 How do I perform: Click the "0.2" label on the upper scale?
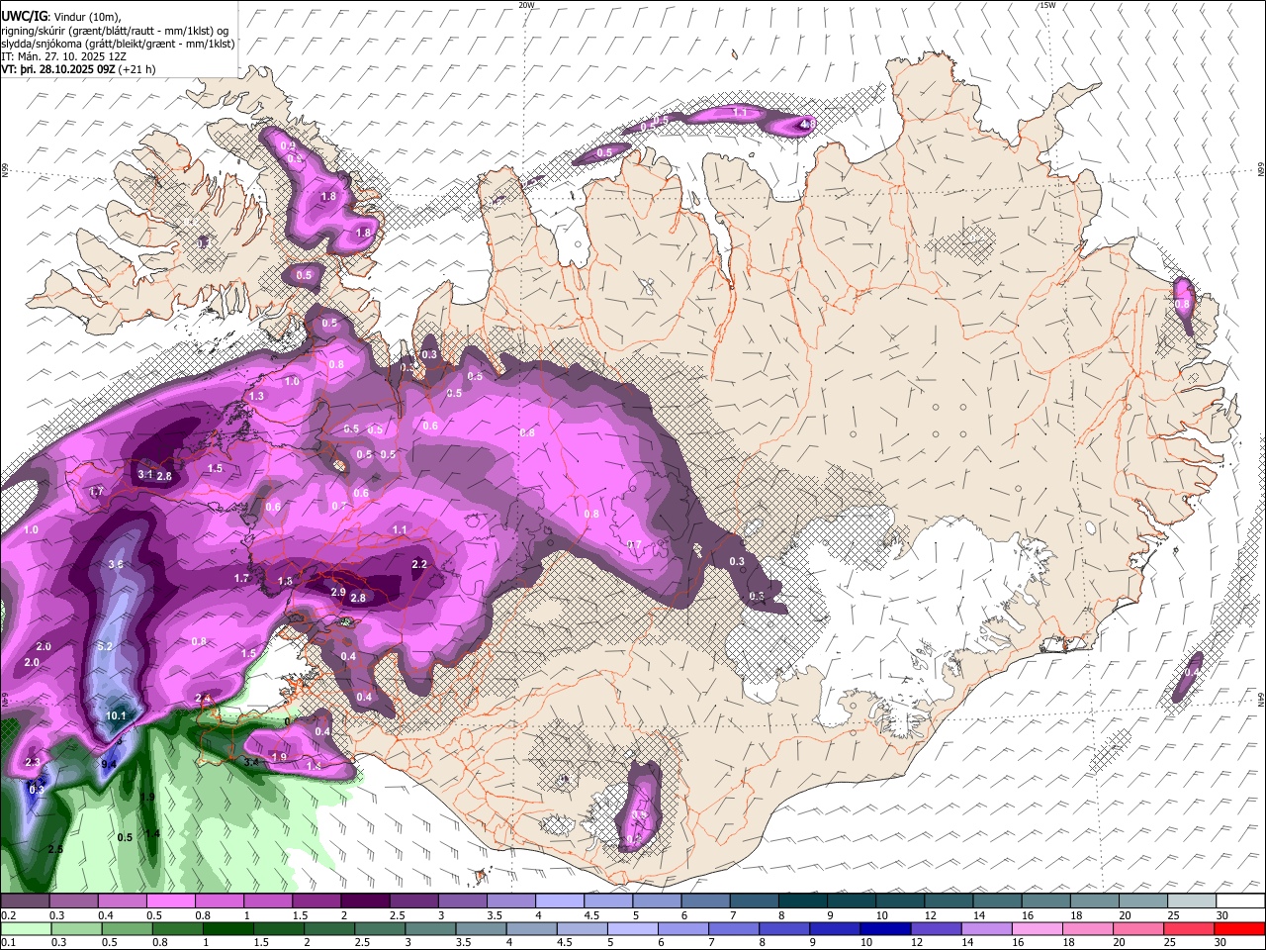tap(8, 915)
